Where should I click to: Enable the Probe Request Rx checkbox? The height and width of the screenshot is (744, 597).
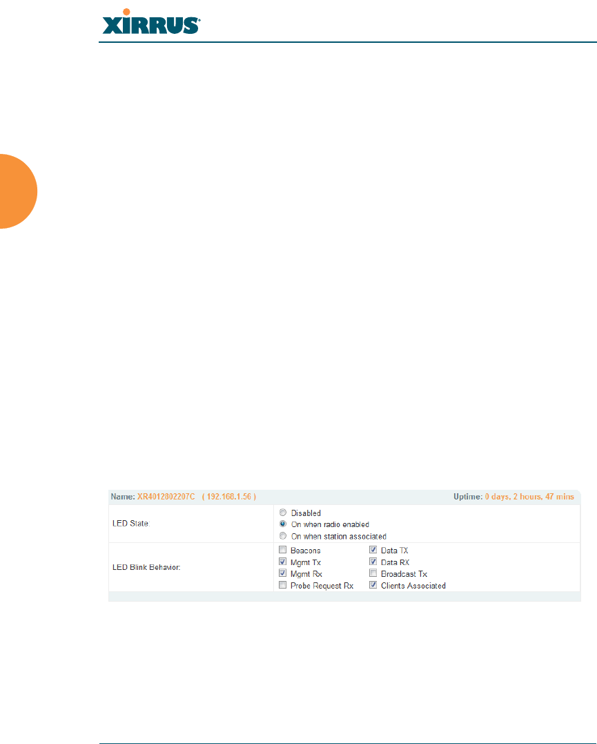tap(282, 585)
